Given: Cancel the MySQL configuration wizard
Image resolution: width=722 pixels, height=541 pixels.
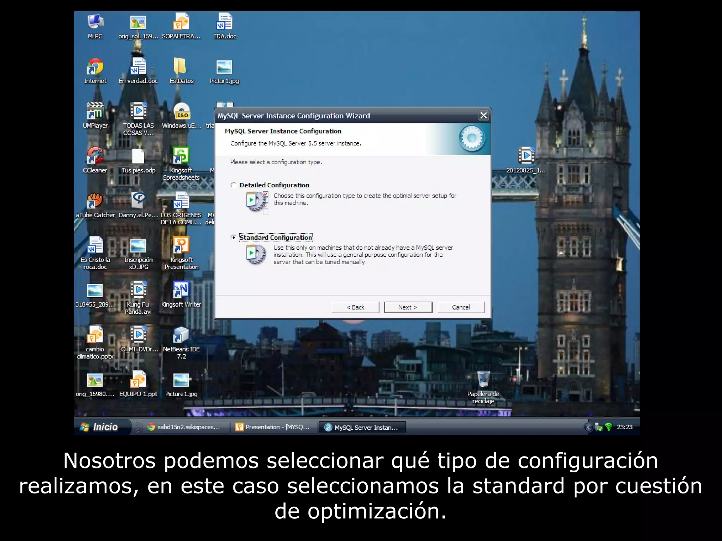Looking at the screenshot, I should [461, 307].
